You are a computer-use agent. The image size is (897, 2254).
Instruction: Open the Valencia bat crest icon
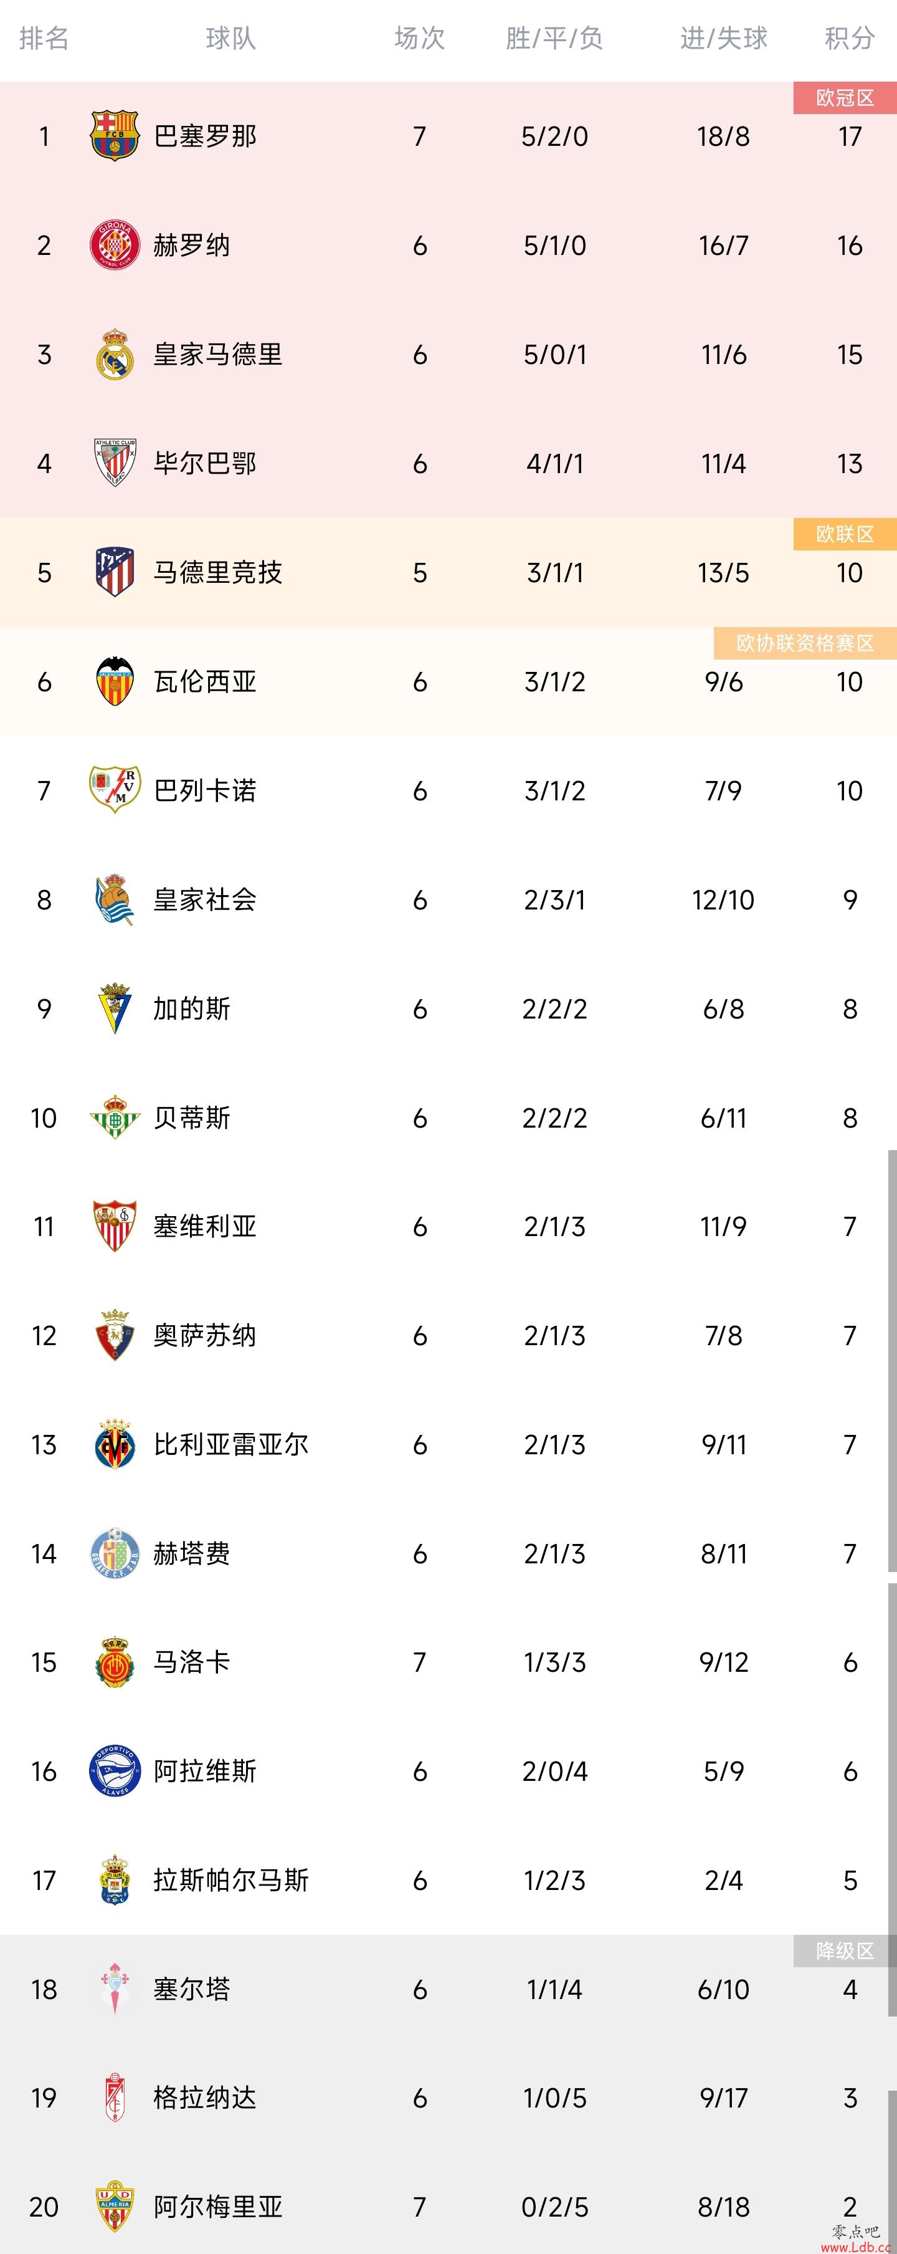click(115, 681)
